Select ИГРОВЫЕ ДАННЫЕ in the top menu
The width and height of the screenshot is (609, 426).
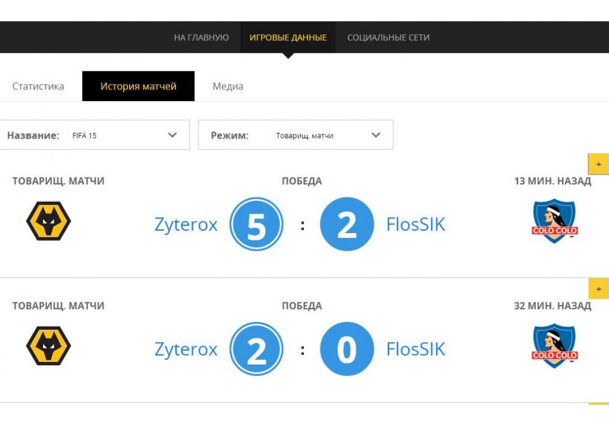[288, 38]
